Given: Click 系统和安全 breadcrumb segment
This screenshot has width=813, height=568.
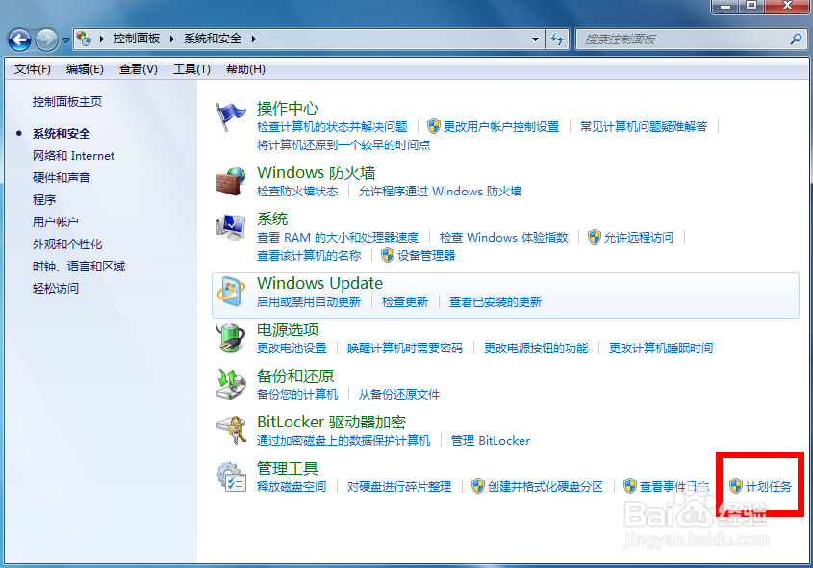Looking at the screenshot, I should click(213, 39).
